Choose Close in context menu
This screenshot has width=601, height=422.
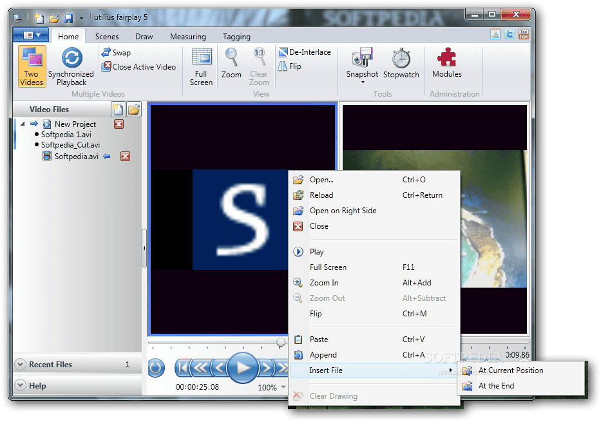(374, 226)
